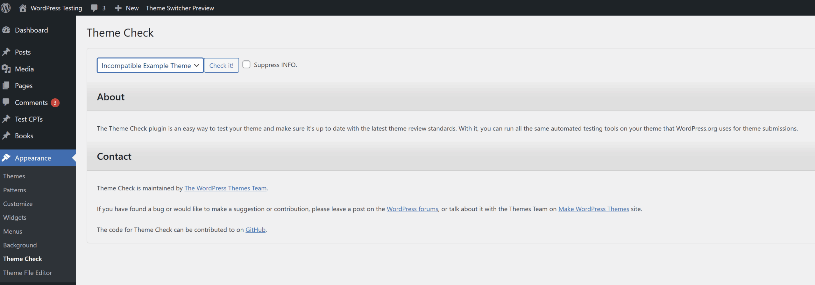815x285 pixels.
Task: Click the WordPress logo icon
Action: 6,8
